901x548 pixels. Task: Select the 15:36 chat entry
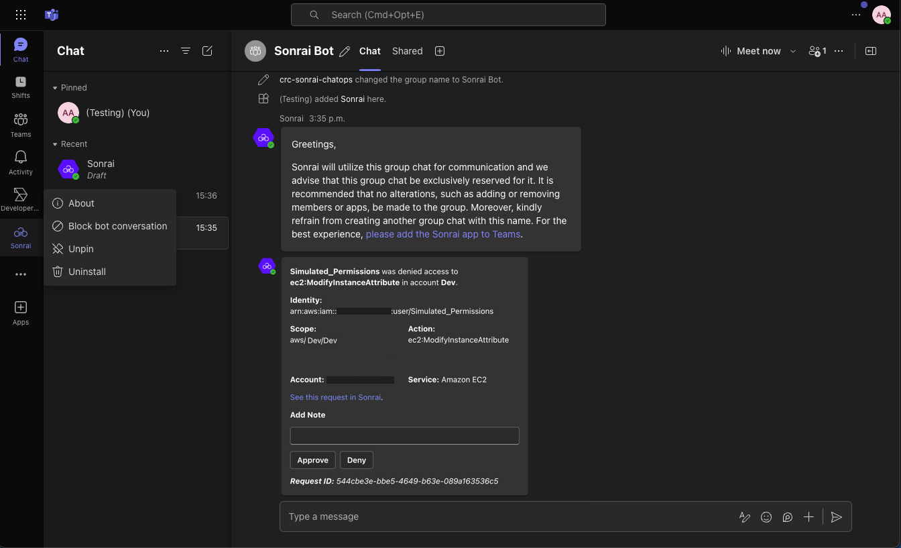pos(203,196)
